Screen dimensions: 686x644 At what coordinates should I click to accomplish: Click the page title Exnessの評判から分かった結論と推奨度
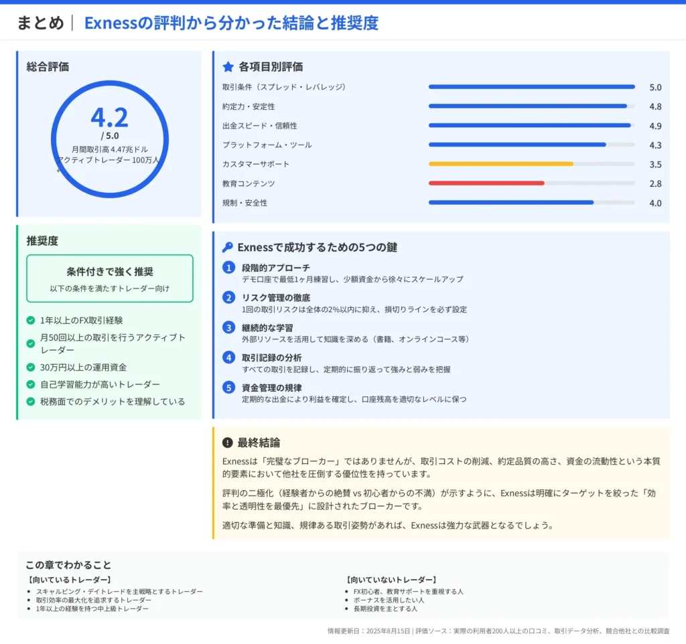tap(231, 23)
